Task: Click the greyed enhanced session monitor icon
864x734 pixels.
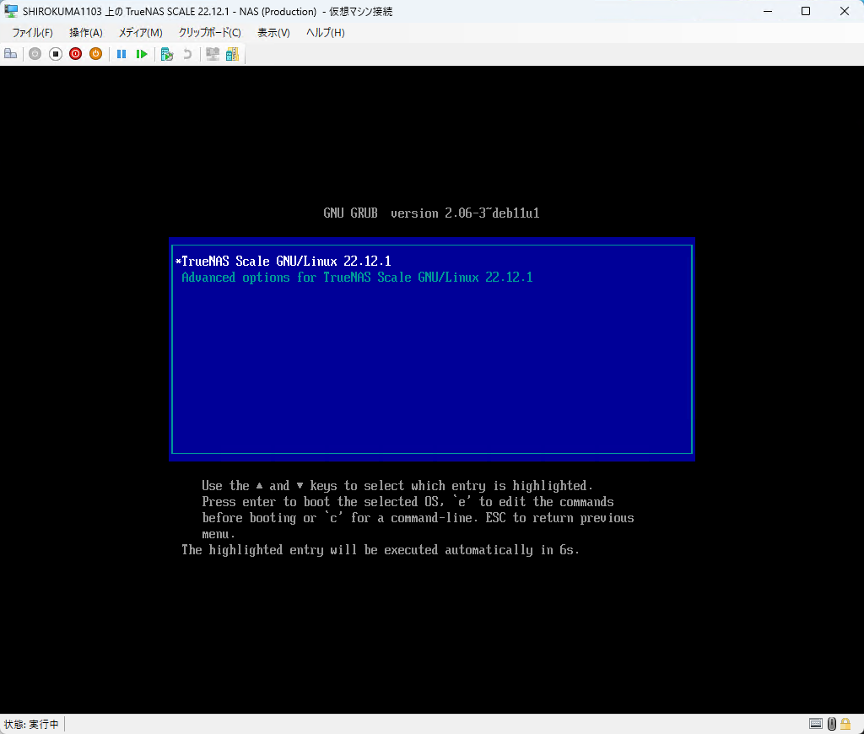Action: coord(212,54)
